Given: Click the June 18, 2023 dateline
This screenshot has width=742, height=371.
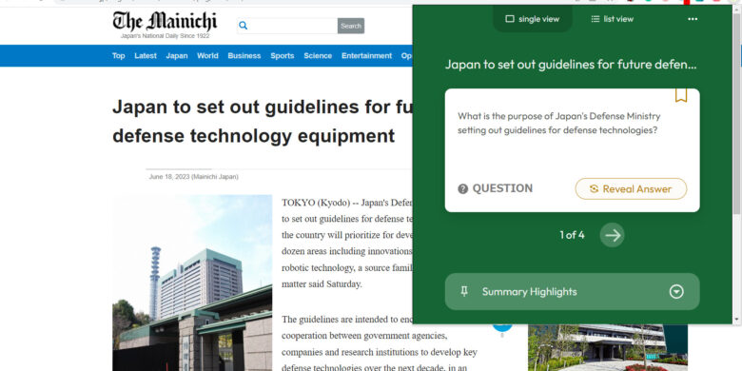Looking at the screenshot, I should pyautogui.click(x=193, y=177).
